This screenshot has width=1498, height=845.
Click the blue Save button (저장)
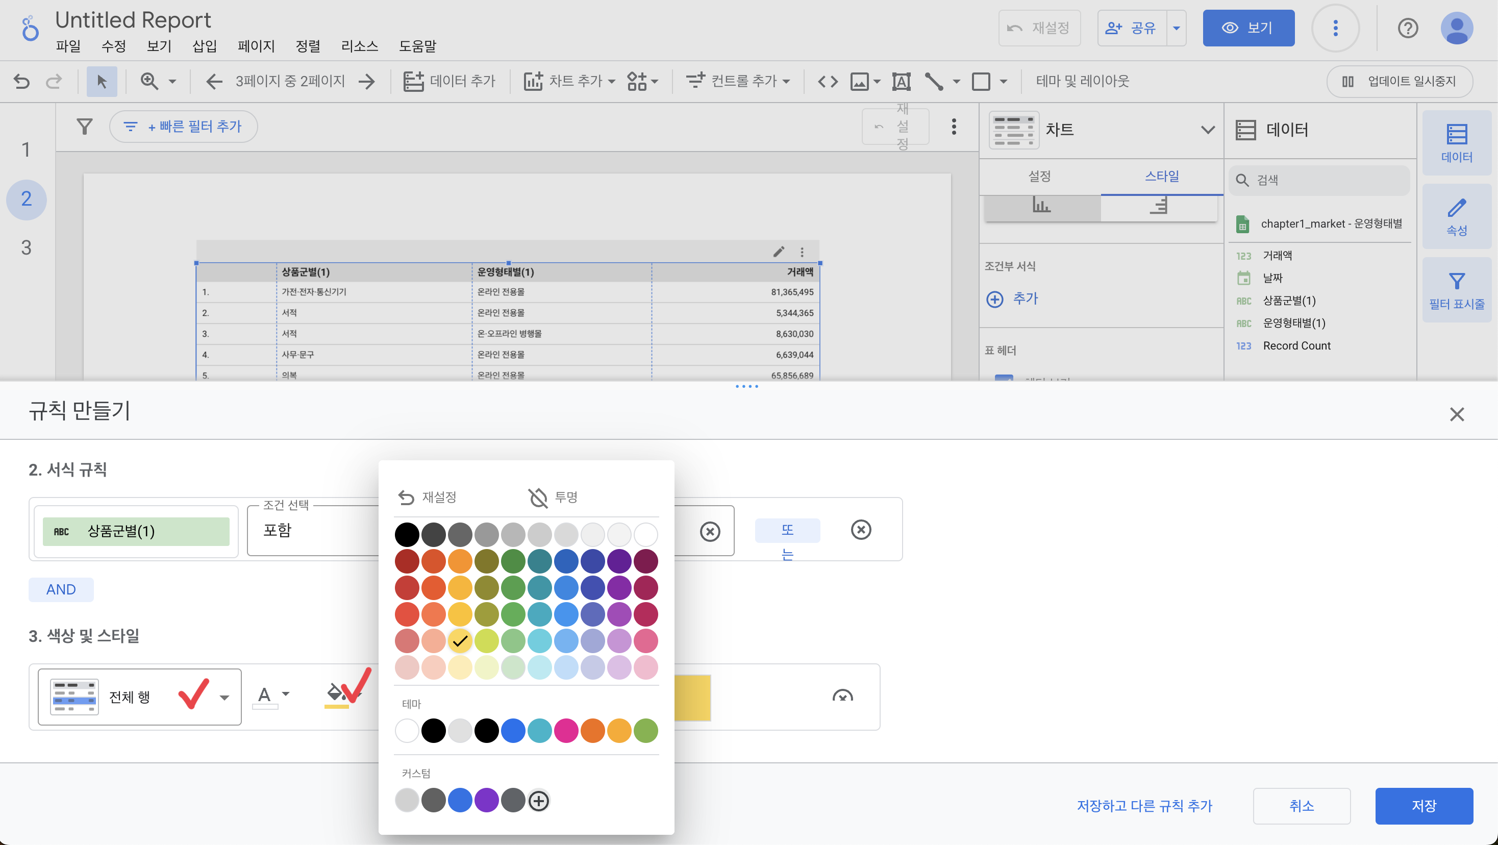[x=1423, y=805]
